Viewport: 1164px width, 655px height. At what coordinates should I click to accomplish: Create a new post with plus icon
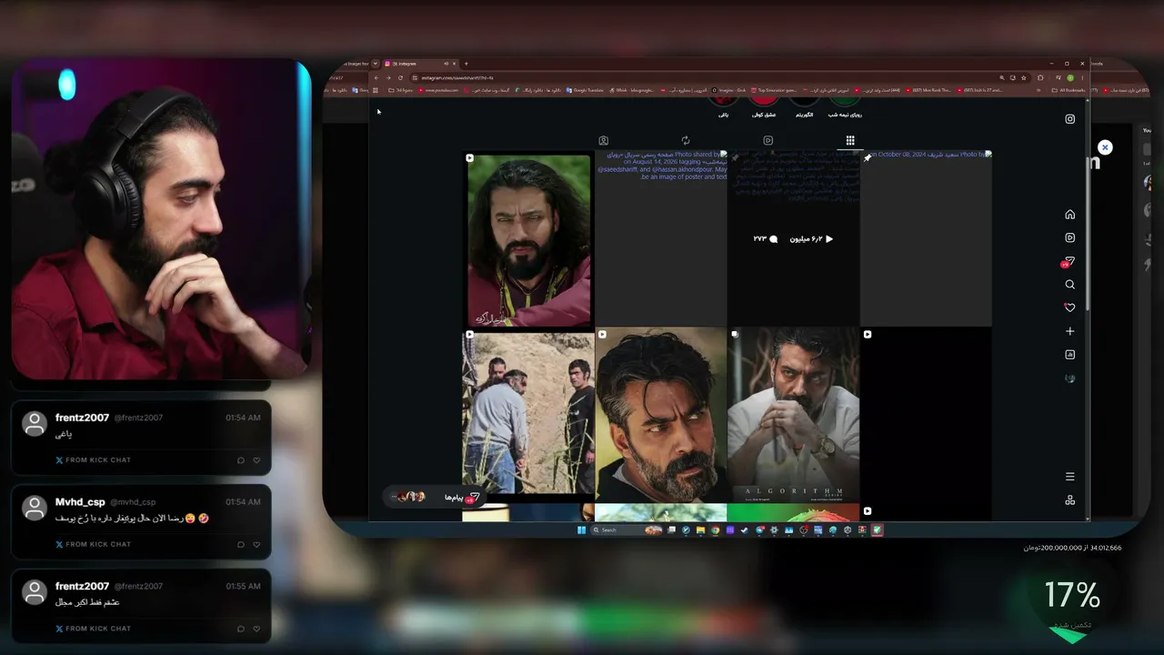(x=1069, y=331)
